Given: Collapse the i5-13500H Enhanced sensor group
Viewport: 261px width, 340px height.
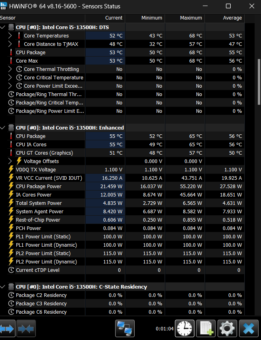Looking at the screenshot, I should (3, 128).
